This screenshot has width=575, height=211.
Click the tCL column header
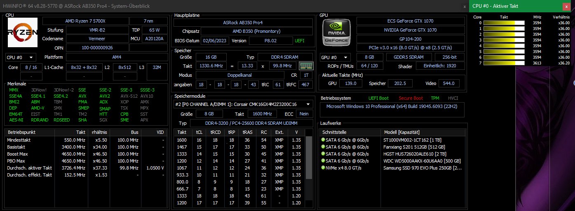pyautogui.click(x=199, y=132)
